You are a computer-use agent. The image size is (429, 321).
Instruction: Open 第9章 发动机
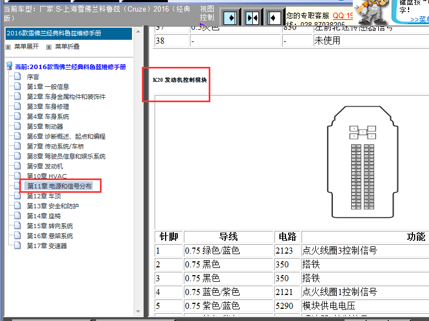(x=45, y=166)
